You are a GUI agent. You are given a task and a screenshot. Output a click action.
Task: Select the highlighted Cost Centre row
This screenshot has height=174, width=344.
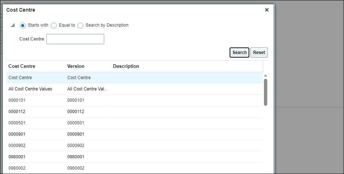click(x=135, y=78)
